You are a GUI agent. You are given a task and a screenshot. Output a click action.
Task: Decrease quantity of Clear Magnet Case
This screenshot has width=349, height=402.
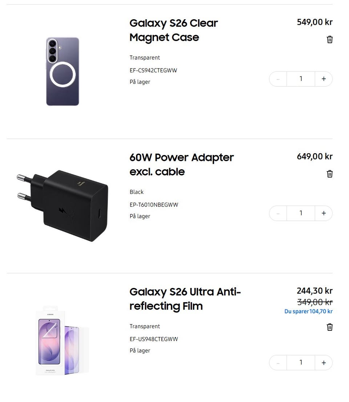coord(278,79)
